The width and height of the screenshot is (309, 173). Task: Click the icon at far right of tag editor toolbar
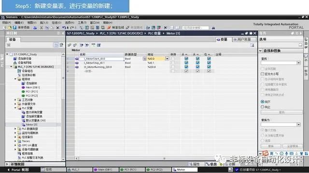(x=252, y=45)
